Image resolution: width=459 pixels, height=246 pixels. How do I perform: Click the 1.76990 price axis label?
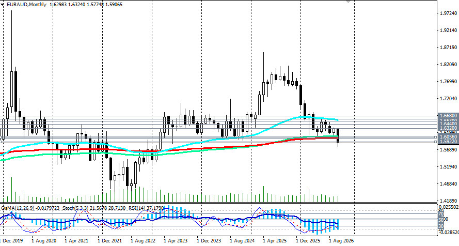[x=448, y=82]
